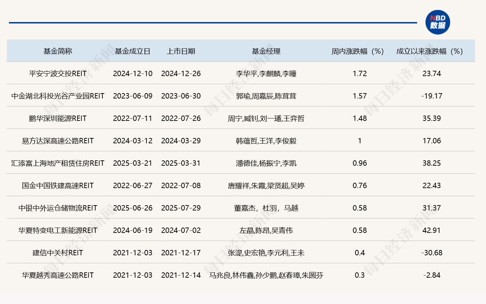This screenshot has width=486, height=304.
Task: Open 中金湖北科投光谷产业园REIT row name
Action: click(x=58, y=96)
